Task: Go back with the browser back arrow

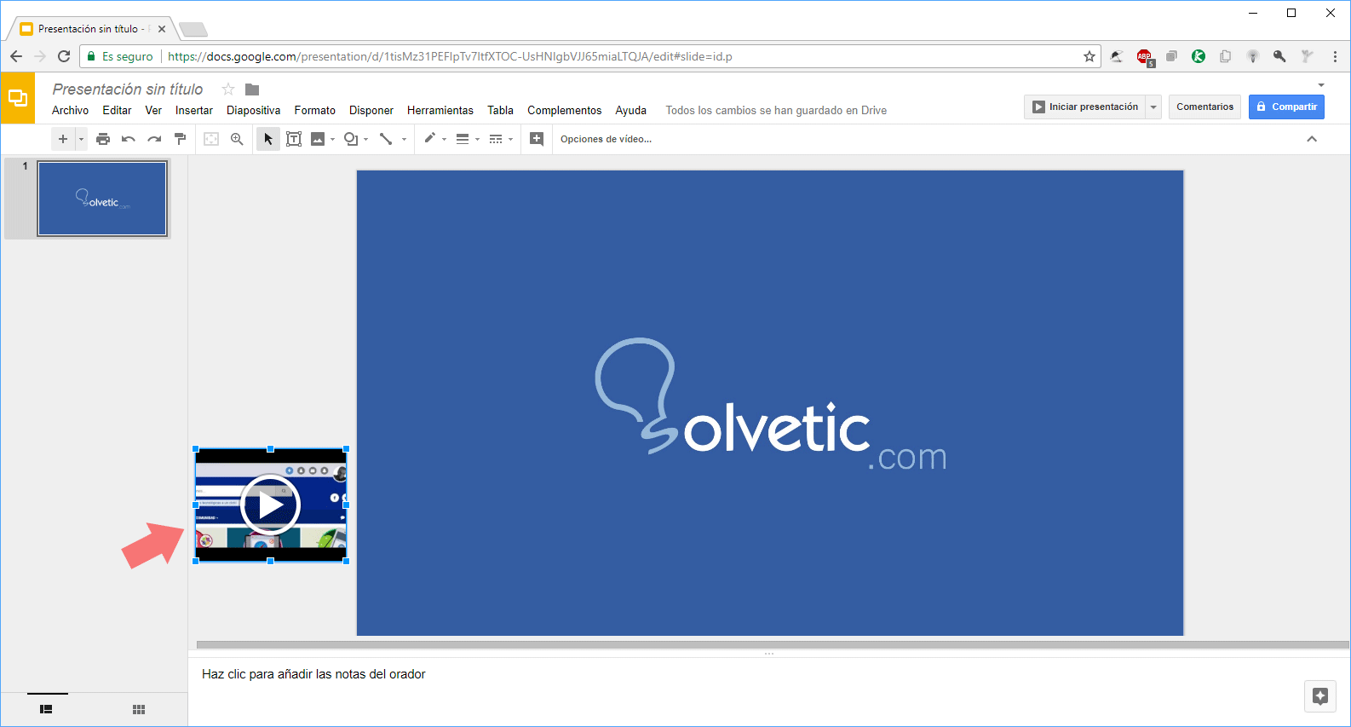Action: pyautogui.click(x=16, y=56)
